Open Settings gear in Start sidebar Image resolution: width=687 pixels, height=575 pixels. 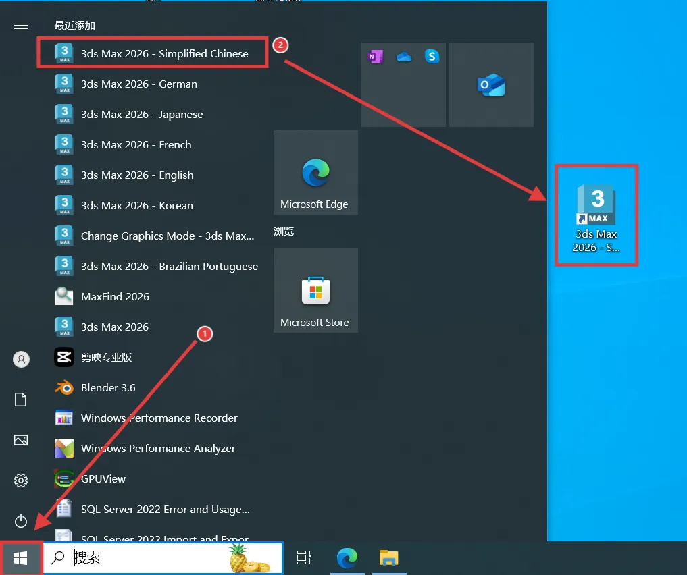tap(20, 481)
